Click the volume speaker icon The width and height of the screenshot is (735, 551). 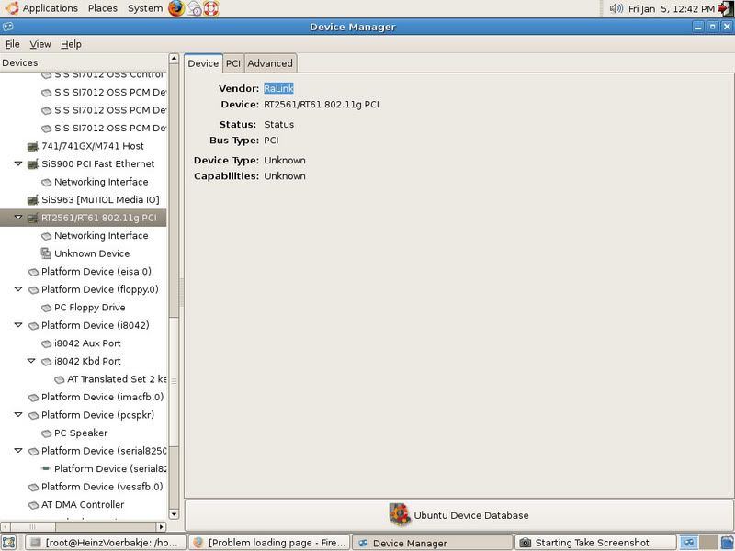click(616, 8)
